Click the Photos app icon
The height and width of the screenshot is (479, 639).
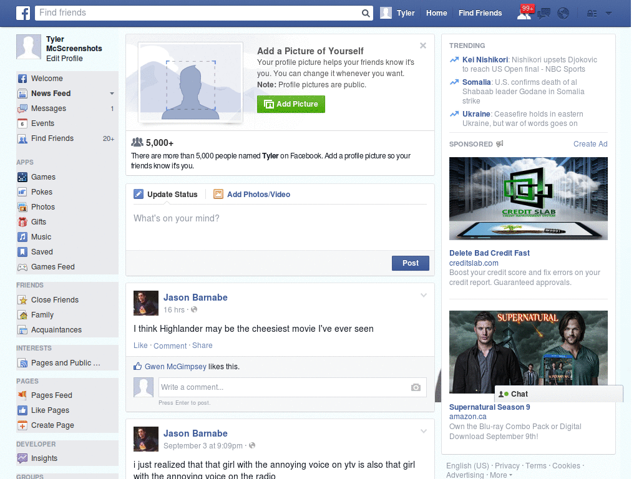(22, 207)
